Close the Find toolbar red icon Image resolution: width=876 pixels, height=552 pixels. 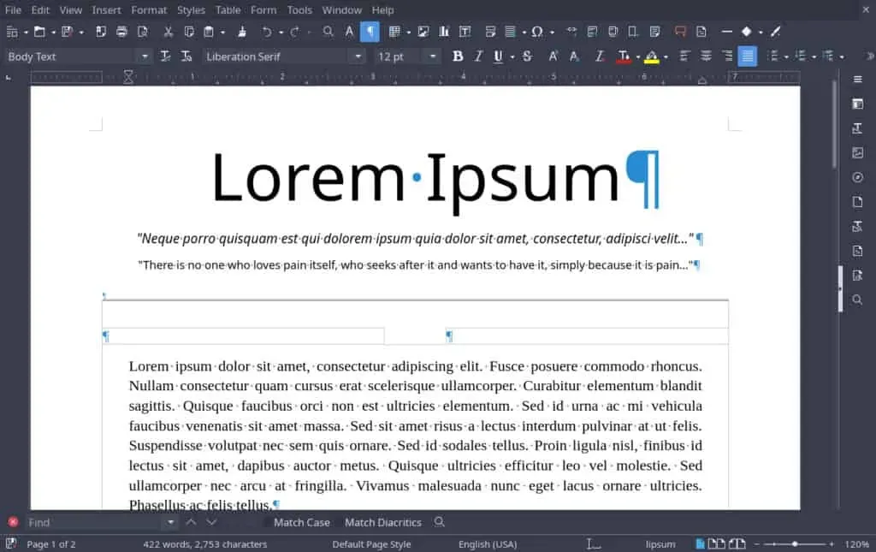pyautogui.click(x=13, y=522)
